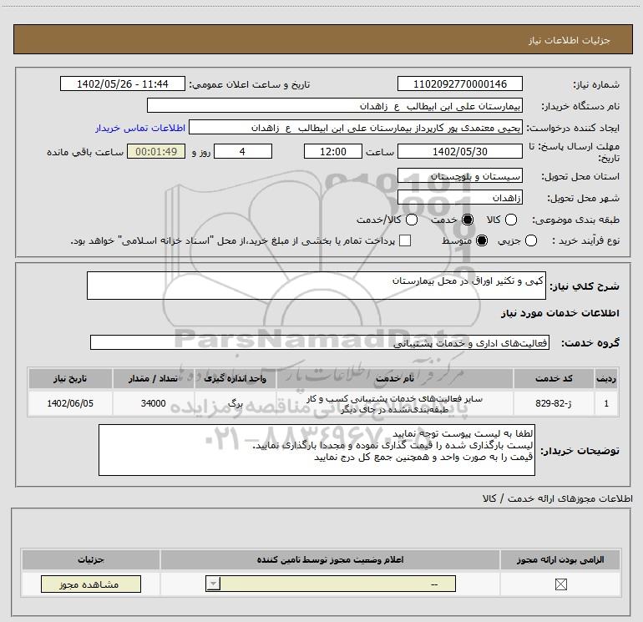Screen dimensions: 643x622
Task: Click the announcement date and time field
Action: (123, 83)
